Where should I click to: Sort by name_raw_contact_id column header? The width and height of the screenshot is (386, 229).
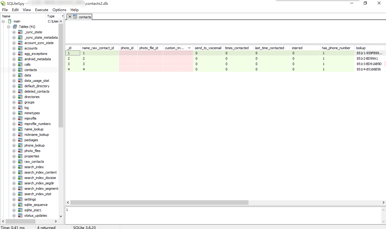coord(100,48)
